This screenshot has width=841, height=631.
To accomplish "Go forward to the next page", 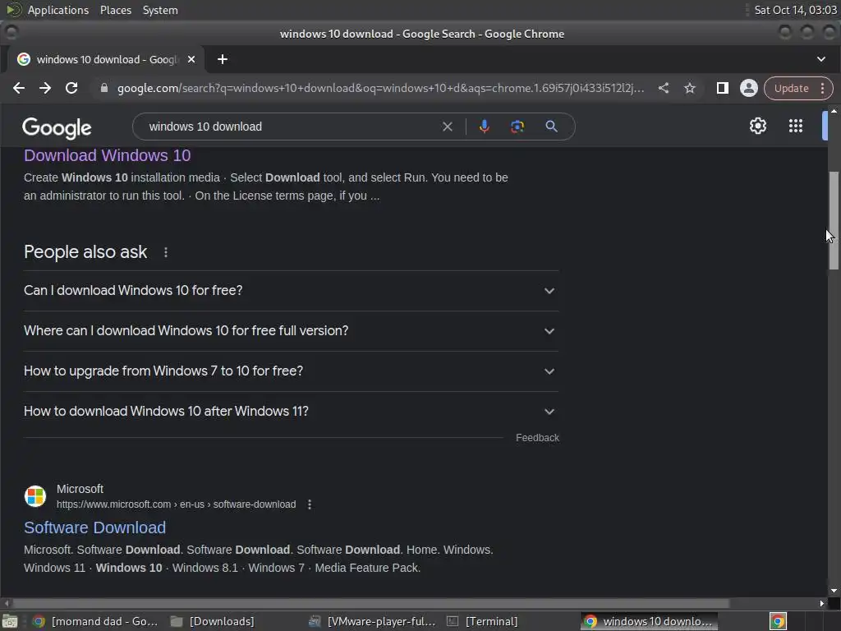I will [x=45, y=88].
